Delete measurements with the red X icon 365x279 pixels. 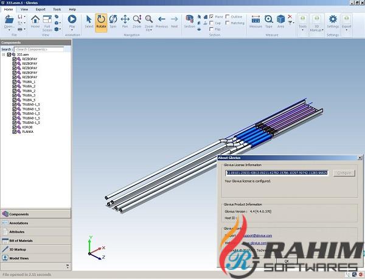coord(290,16)
